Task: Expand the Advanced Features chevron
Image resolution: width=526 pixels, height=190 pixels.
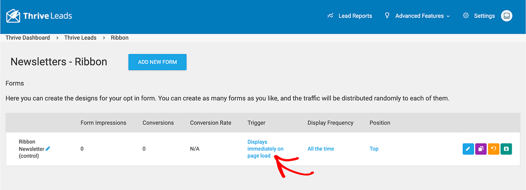Action: tap(448, 16)
